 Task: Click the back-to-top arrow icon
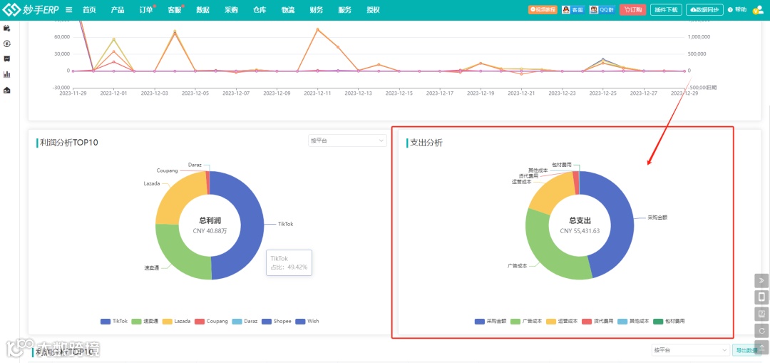coord(761,347)
